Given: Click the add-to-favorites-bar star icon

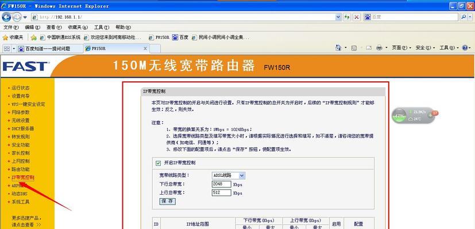Looking at the screenshot, I should [34, 37].
